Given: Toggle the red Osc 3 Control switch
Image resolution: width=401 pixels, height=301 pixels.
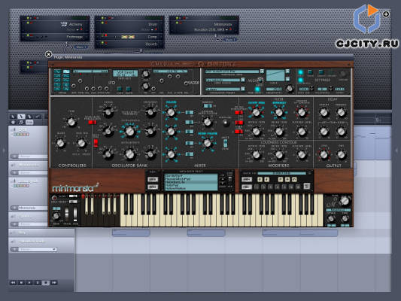Looking at the screenshot, I should pos(96,143).
